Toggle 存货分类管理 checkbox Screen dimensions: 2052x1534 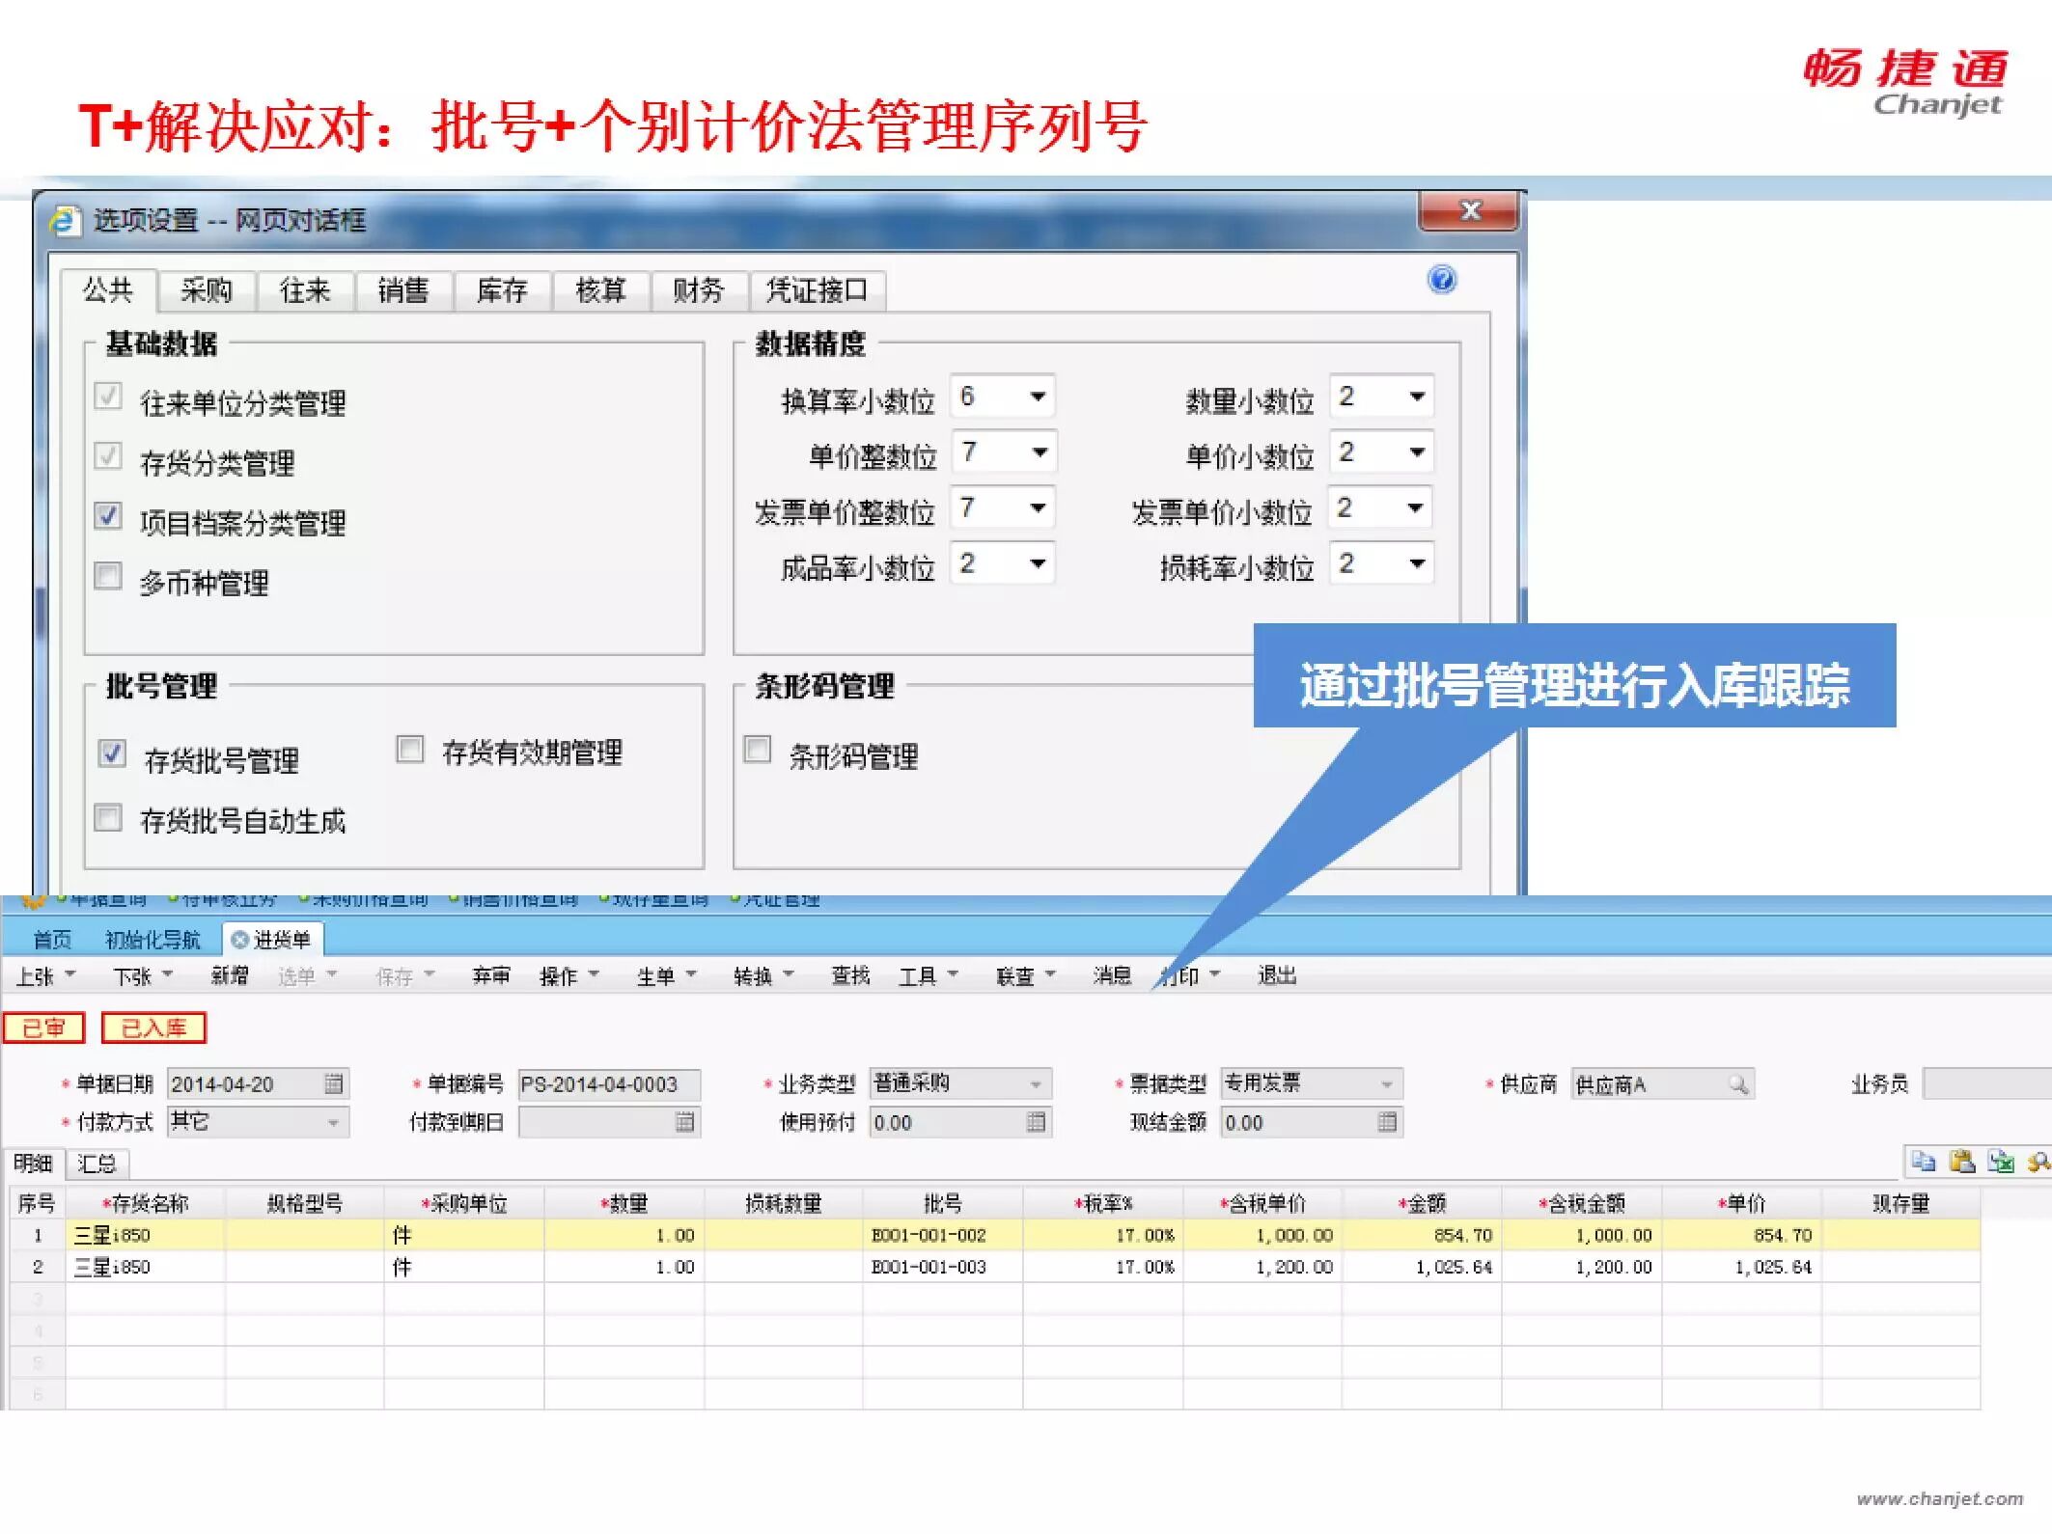coord(108,456)
